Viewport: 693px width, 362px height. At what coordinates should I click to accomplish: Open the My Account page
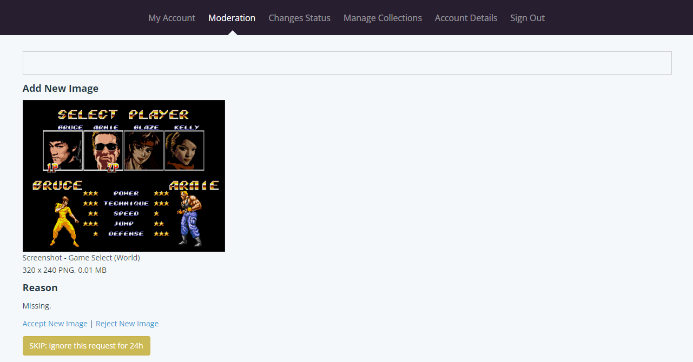(x=171, y=18)
